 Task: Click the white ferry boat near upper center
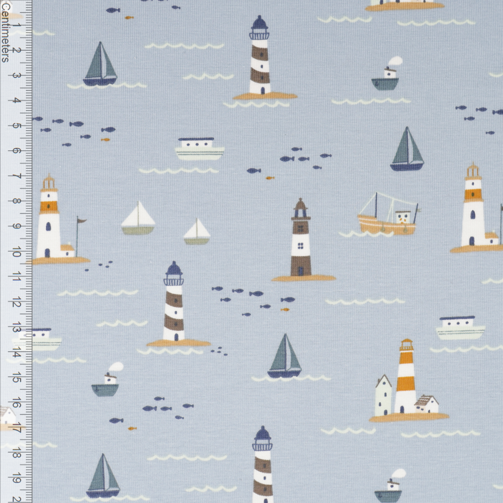point(200,149)
